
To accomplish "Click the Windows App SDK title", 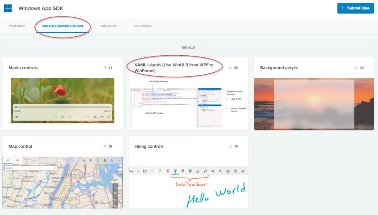I will [x=41, y=8].
